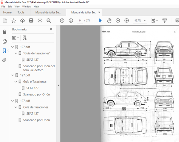The height and width of the screenshot is (142, 179).
Task: Switch to the Home tab
Action: pos(7,12)
